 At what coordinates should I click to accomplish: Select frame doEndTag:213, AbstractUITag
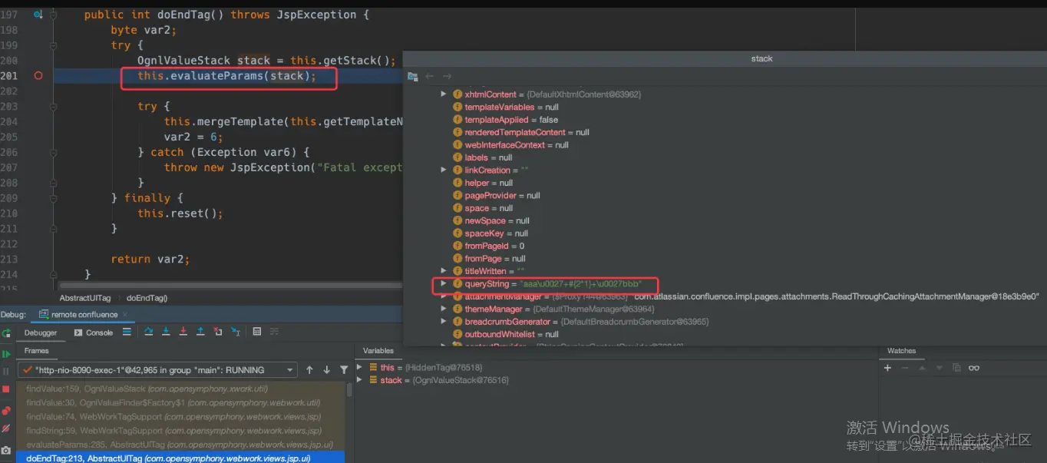[x=180, y=458]
